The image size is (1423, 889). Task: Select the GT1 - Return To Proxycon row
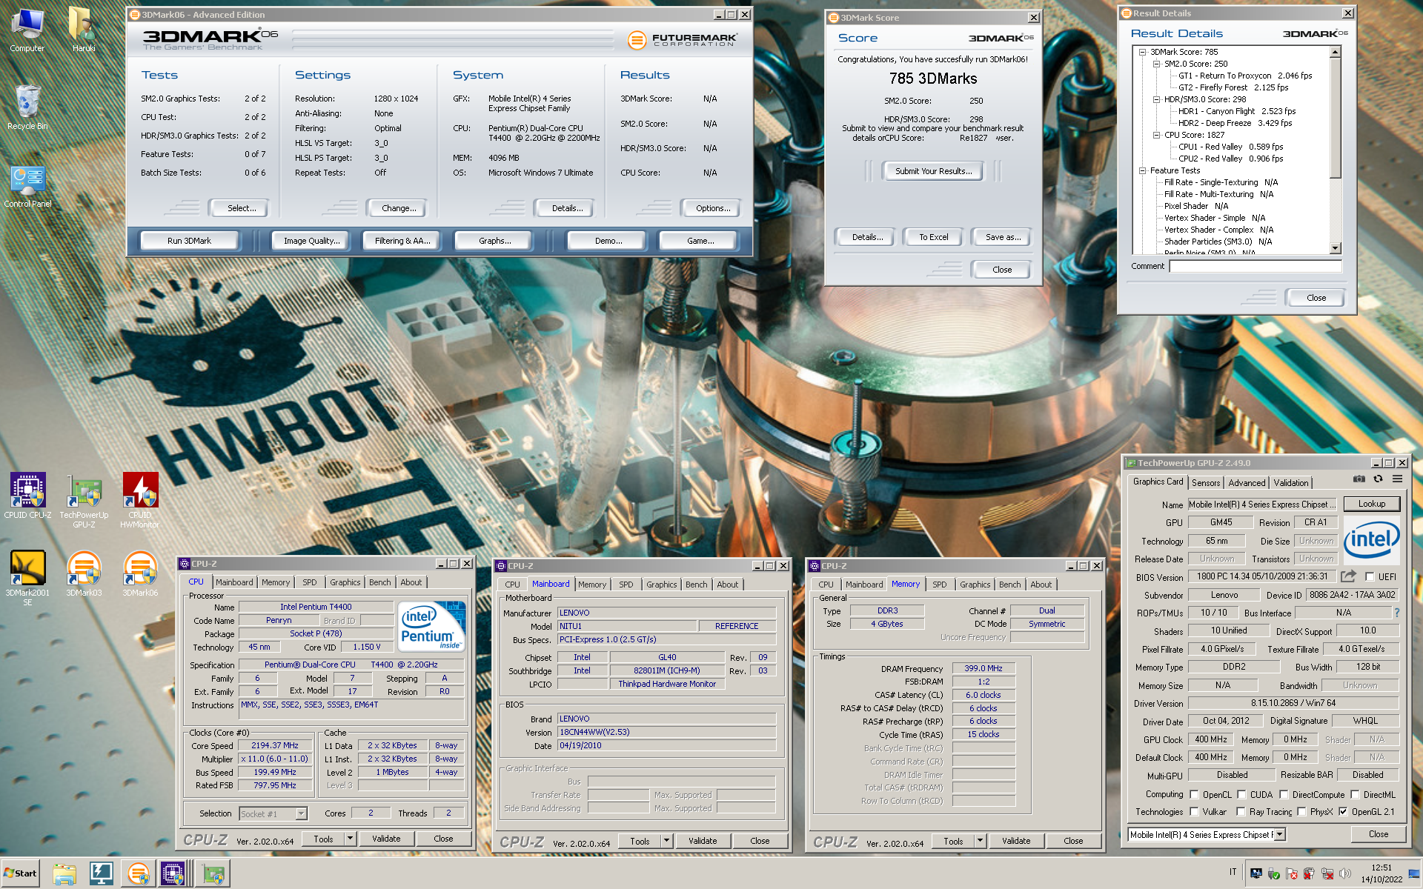coord(1245,76)
